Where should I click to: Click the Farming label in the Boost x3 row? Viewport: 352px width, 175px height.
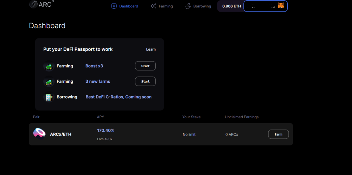65,66
